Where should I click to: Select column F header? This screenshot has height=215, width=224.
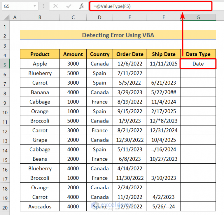point(164,18)
